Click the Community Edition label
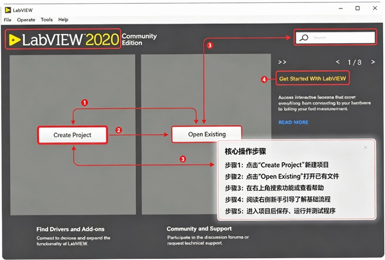 pyautogui.click(x=139, y=39)
